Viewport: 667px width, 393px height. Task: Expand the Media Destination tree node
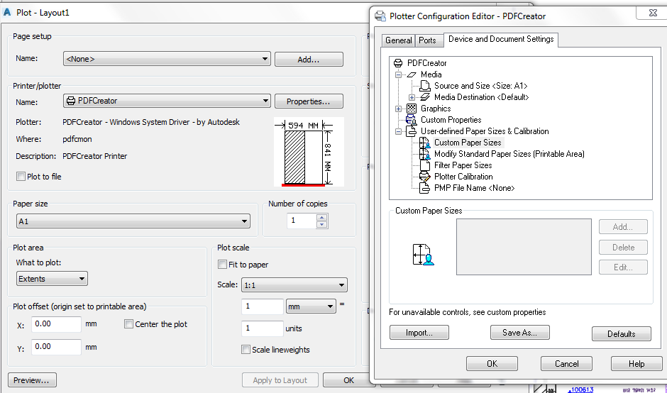point(412,97)
